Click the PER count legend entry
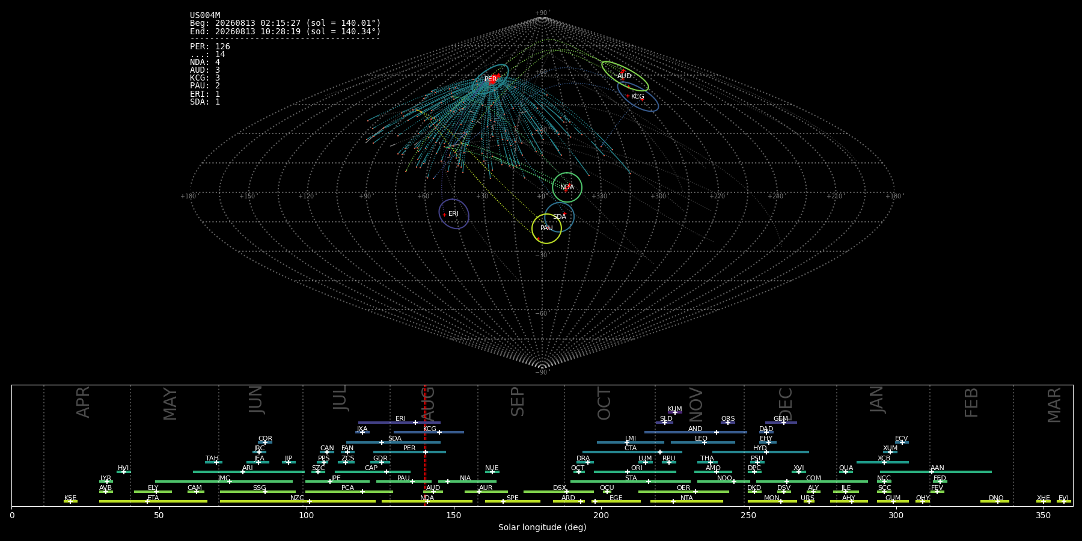 210,46
